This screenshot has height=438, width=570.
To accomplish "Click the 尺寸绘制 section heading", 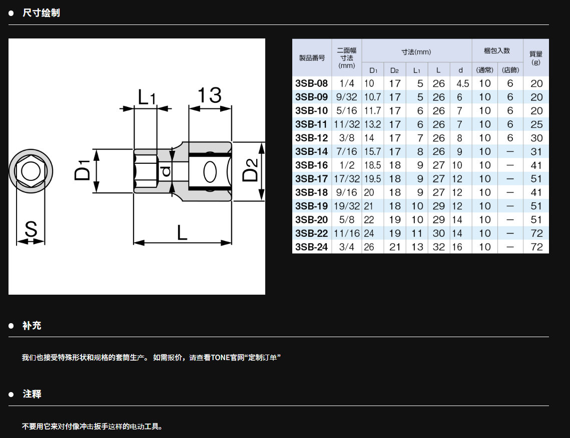I will tap(41, 13).
